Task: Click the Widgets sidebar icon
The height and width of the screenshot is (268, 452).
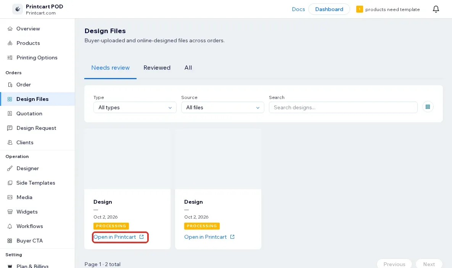Action: (10, 212)
